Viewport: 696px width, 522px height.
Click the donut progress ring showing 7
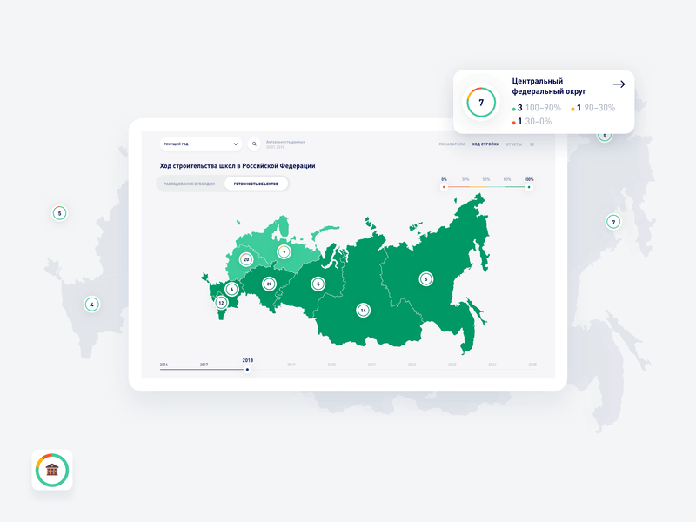[479, 102]
